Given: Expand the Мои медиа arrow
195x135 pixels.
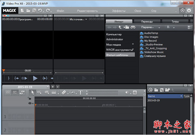Looking at the screenshot, I should (133, 44).
